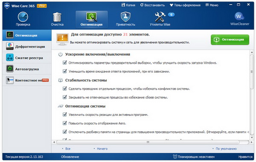Open Автозагрузка in the sidebar

coord(27,69)
